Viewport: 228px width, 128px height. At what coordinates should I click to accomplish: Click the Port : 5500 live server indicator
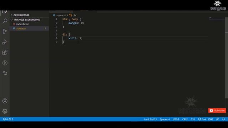[x=206, y=119]
